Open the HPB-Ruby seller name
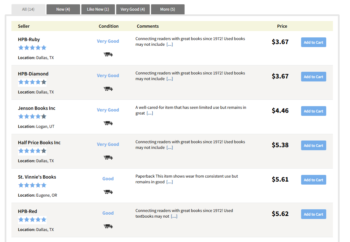The image size is (350, 242). point(29,40)
